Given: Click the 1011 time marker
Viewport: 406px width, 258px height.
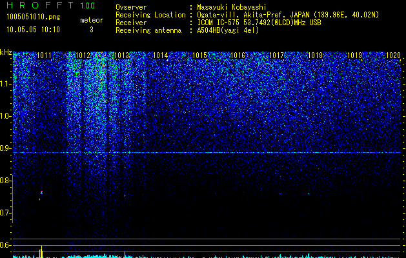Looking at the screenshot, I should [x=44, y=55].
